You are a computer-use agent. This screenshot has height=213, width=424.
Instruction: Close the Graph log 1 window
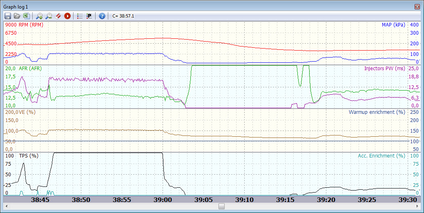tap(417, 7)
